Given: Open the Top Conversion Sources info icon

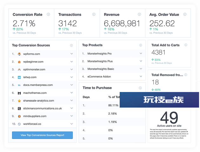Looking at the screenshot, I should (71, 45).
